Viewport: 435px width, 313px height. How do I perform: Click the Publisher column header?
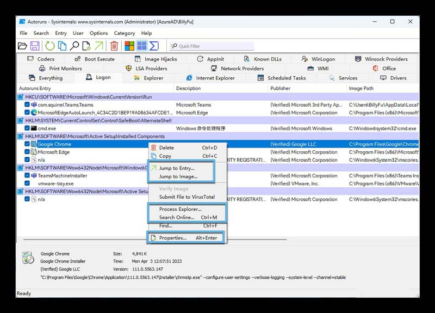pyautogui.click(x=307, y=88)
